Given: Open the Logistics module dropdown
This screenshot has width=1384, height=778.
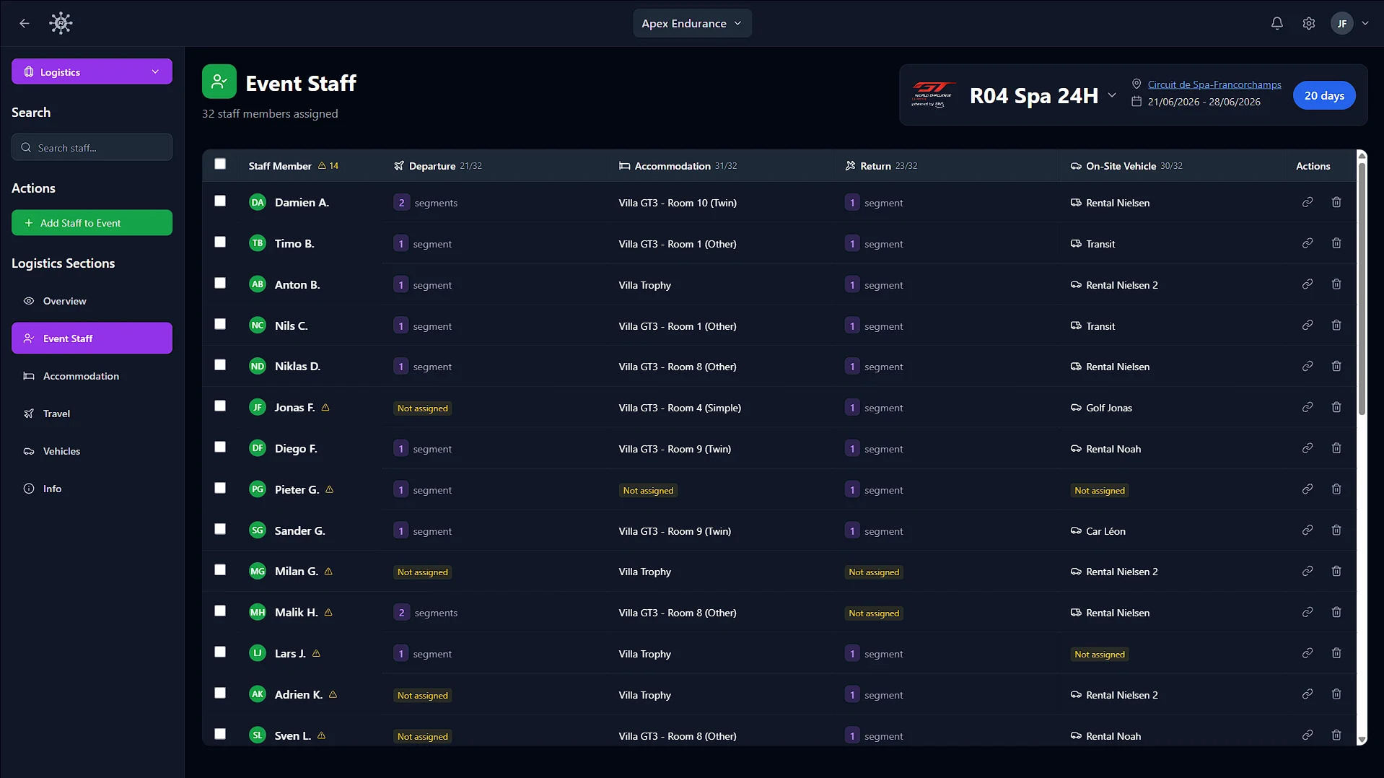Looking at the screenshot, I should (92, 71).
